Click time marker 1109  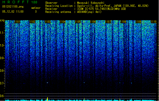(x=138, y=22)
